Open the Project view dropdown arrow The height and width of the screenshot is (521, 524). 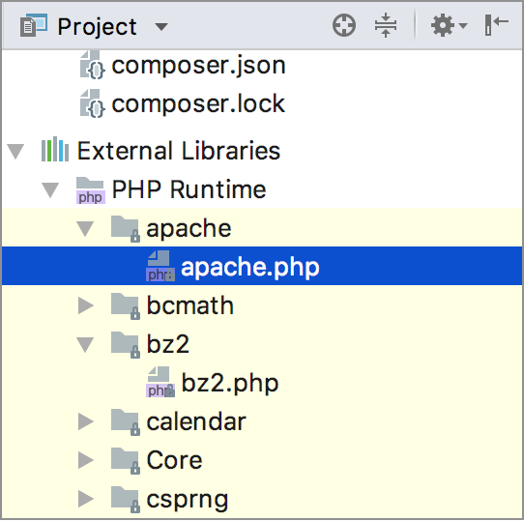click(161, 26)
